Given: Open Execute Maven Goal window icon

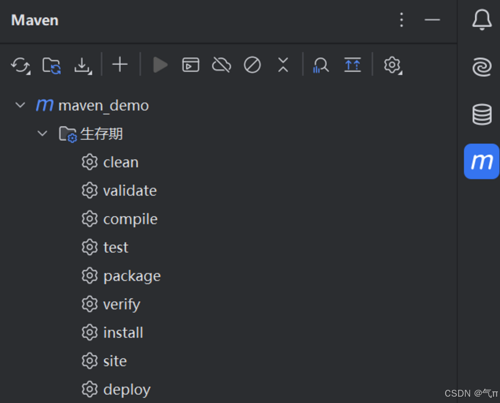Looking at the screenshot, I should [191, 65].
